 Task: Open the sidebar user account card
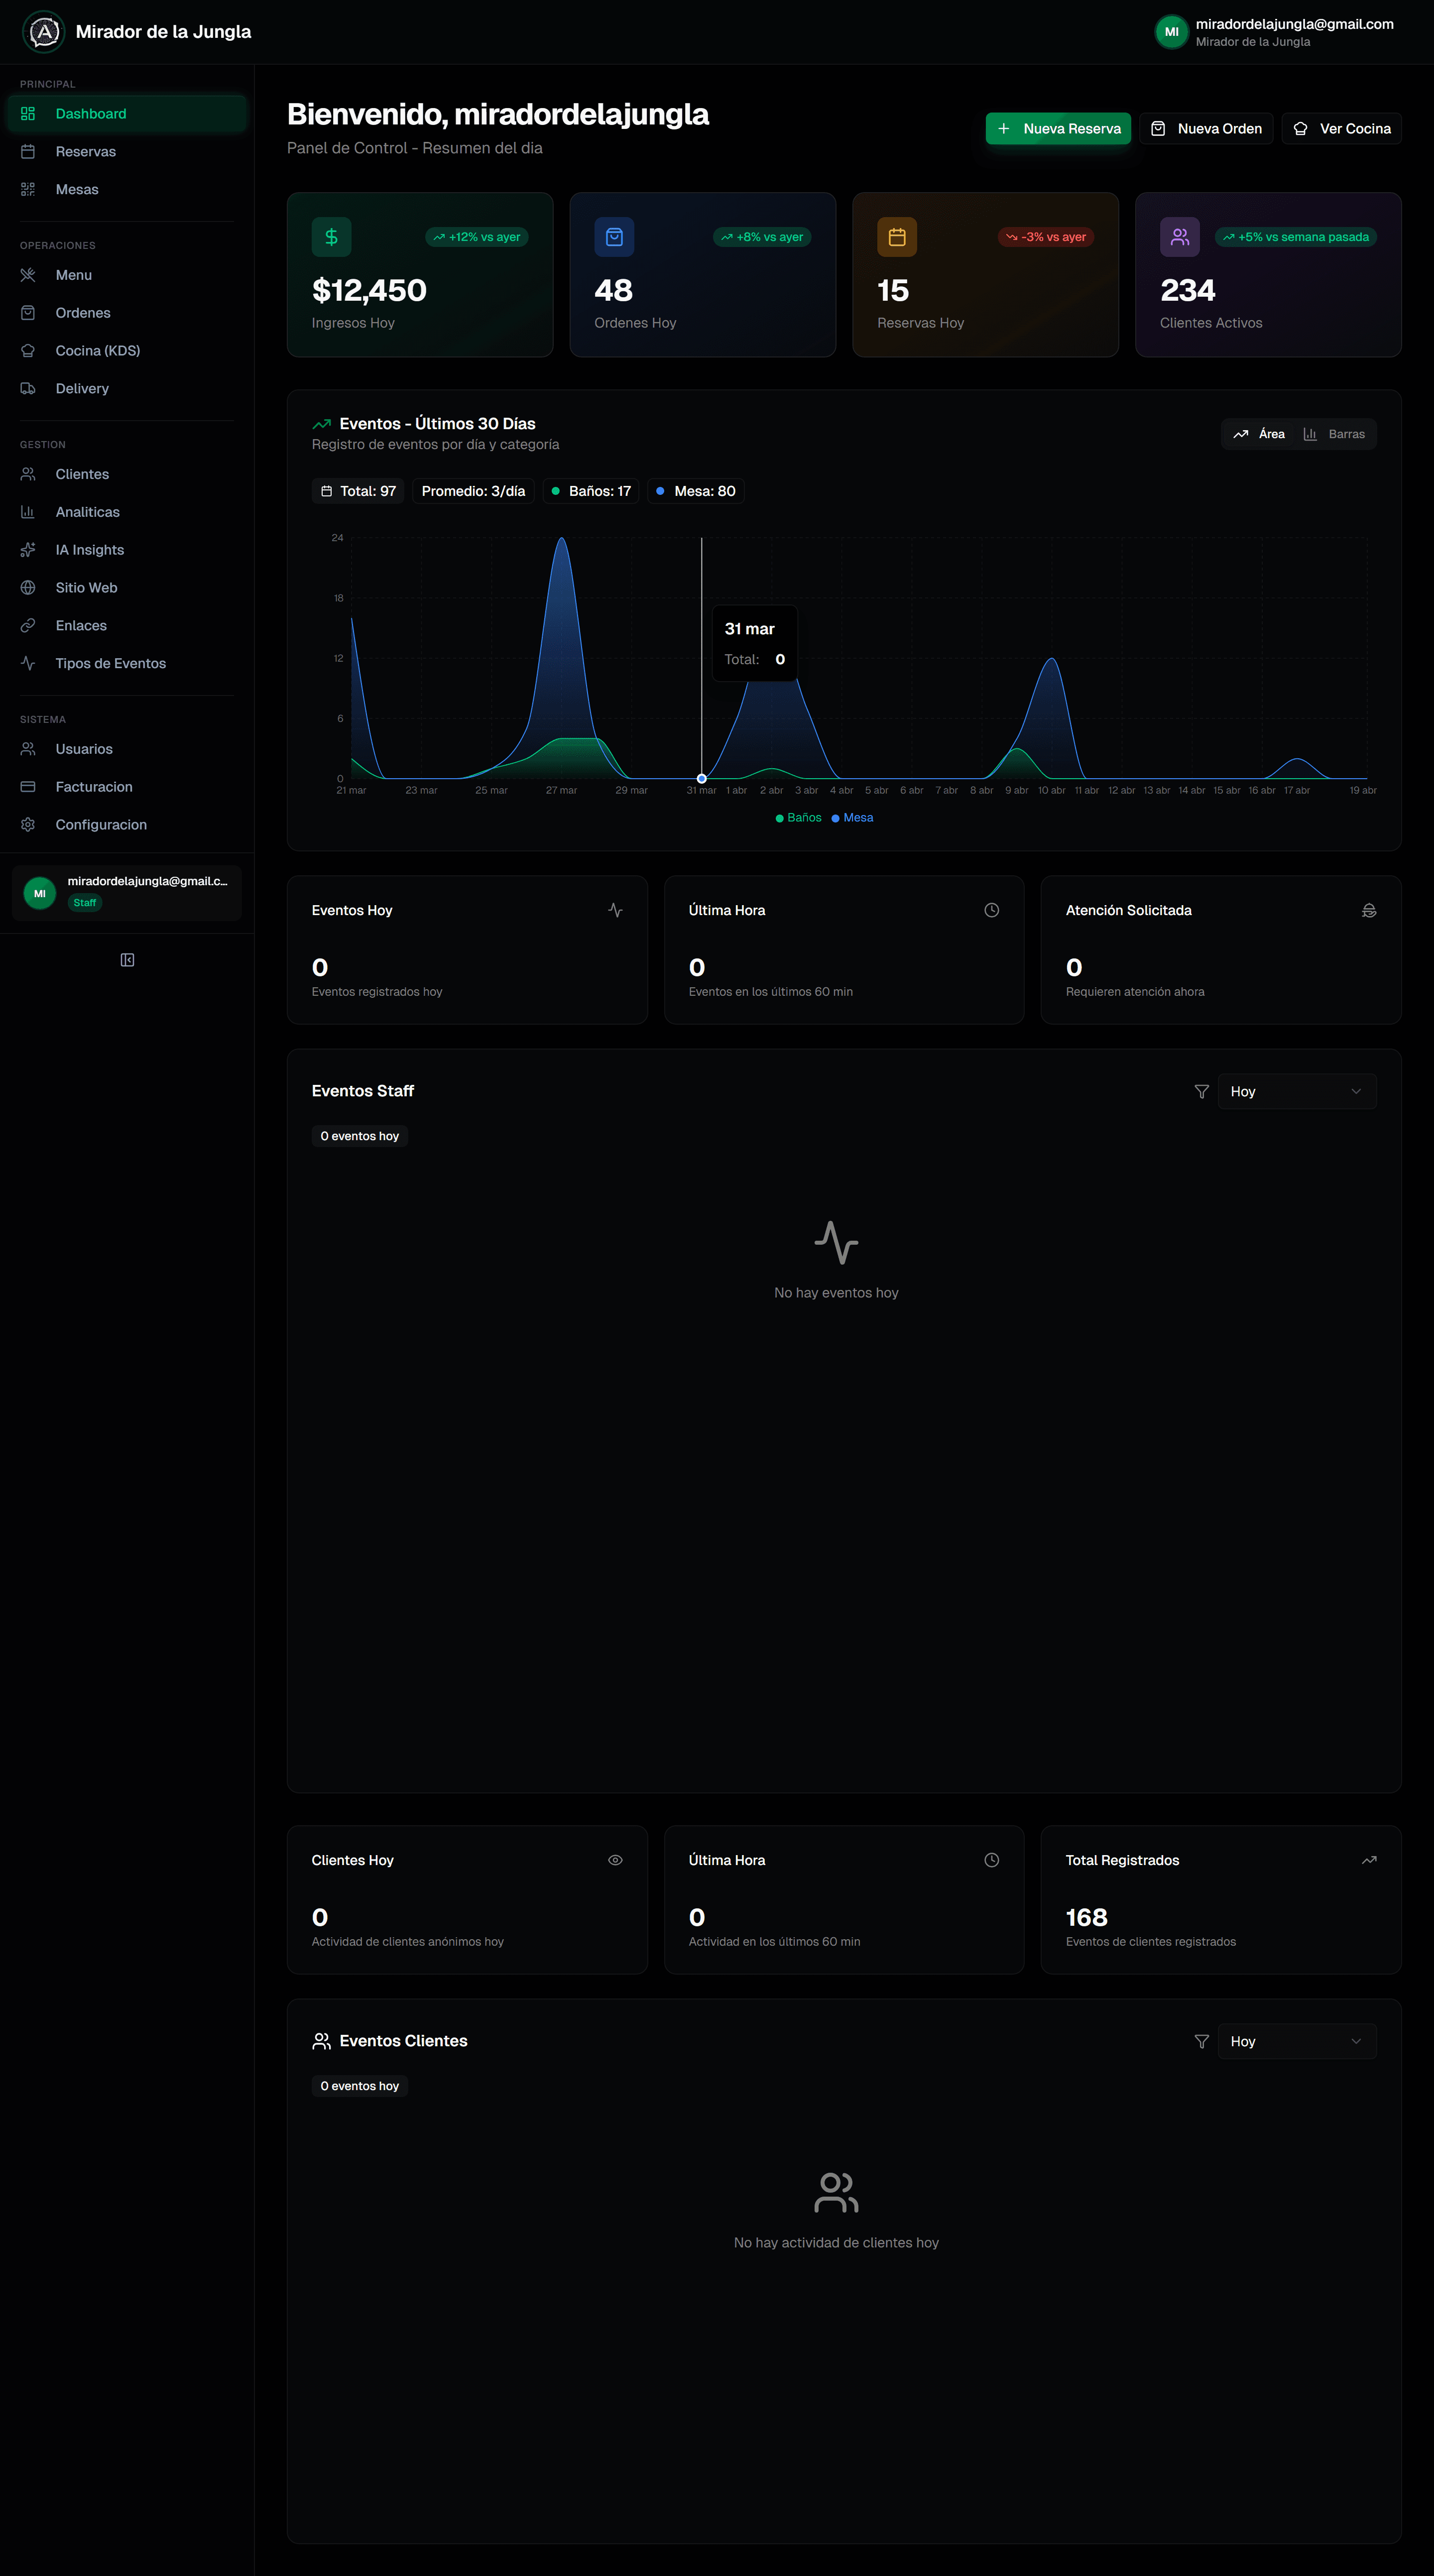pyautogui.click(x=127, y=892)
